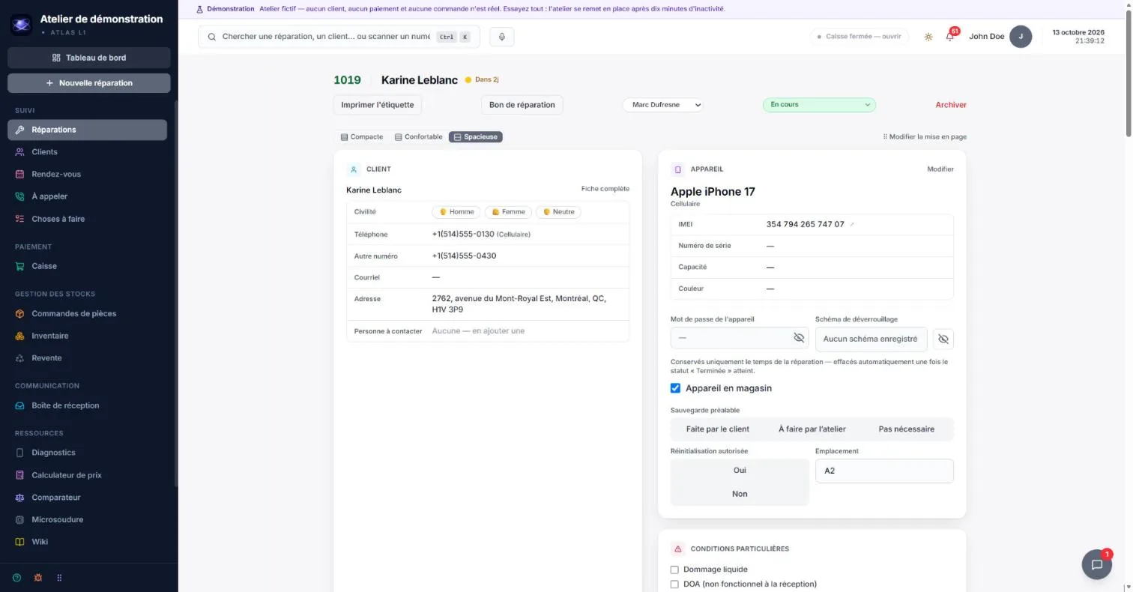Toggle the sun light-mode theme icon
The width and height of the screenshot is (1133, 592).
pyautogui.click(x=928, y=37)
